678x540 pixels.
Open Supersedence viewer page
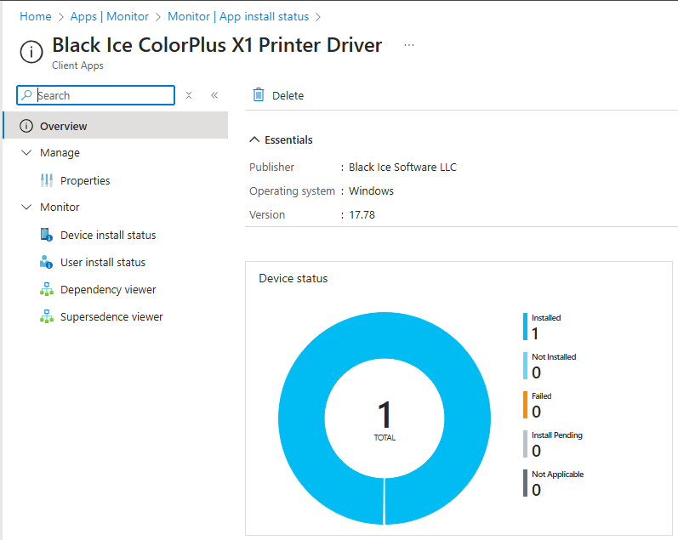[x=111, y=317]
